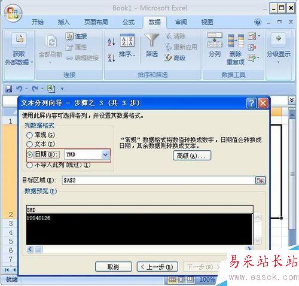Select the 文本 radio option

click(29, 144)
